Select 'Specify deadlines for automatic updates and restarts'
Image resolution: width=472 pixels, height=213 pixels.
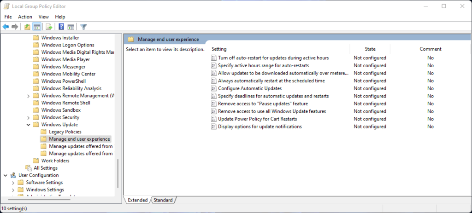[273, 96]
